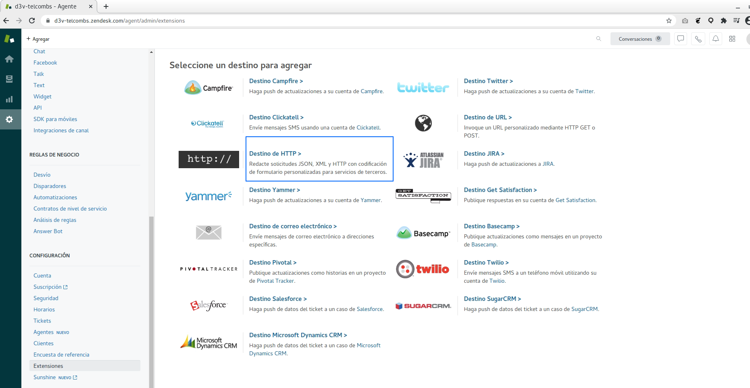
Task: Click the Clickatell logo
Action: coord(207,124)
